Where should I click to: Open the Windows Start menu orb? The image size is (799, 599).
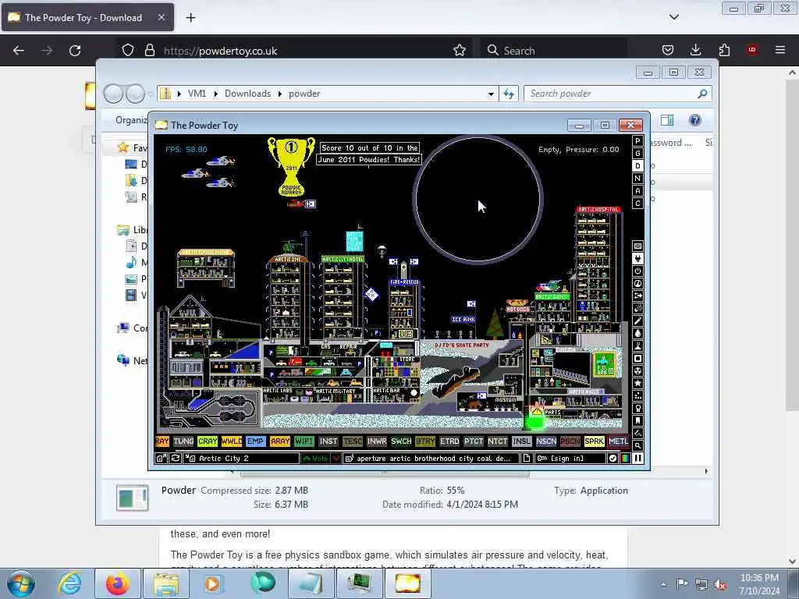21,583
